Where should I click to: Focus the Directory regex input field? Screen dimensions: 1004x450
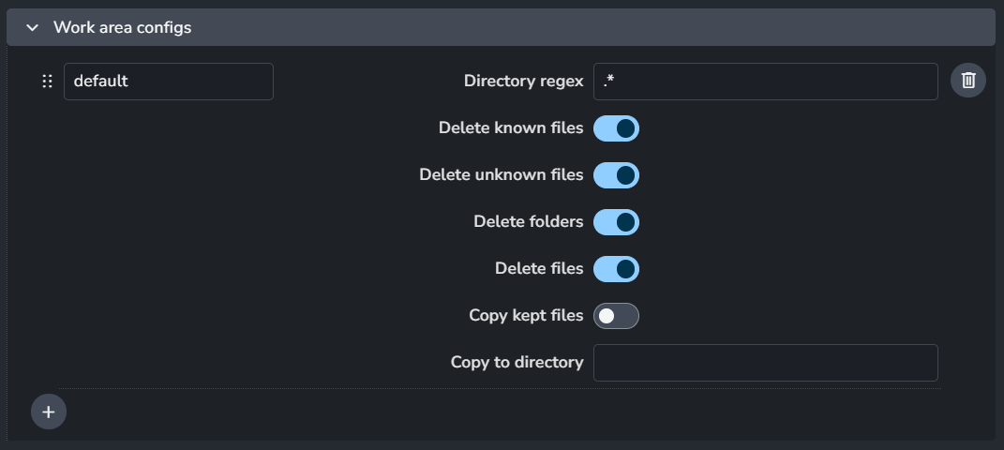[765, 82]
